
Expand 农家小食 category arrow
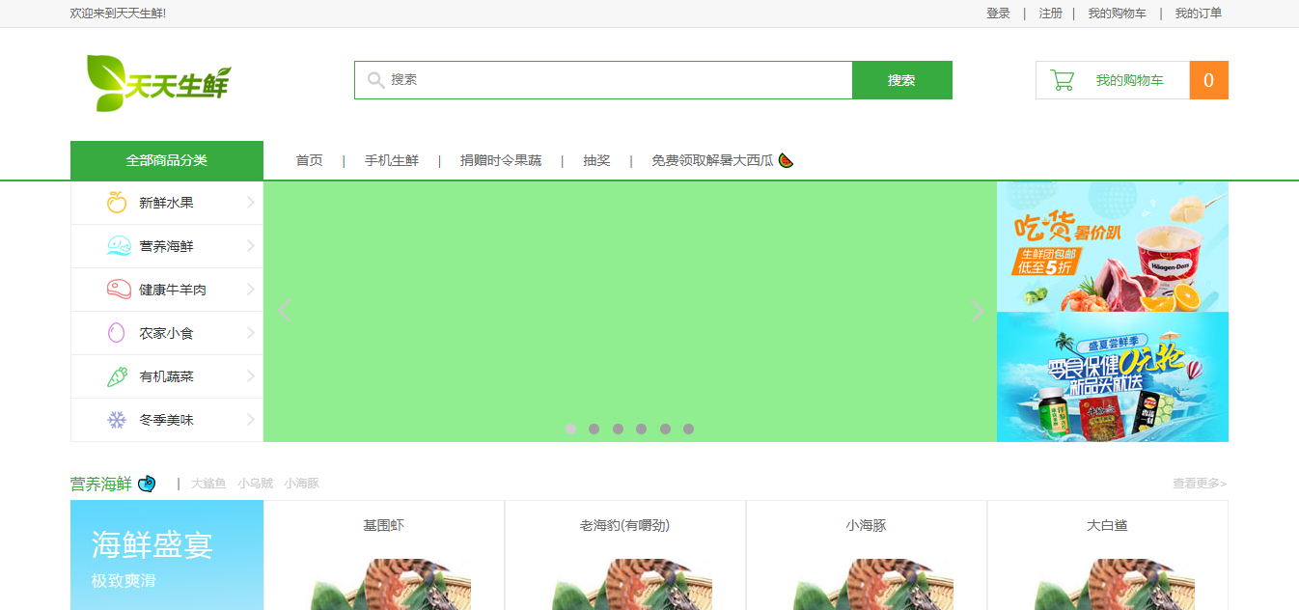[251, 333]
